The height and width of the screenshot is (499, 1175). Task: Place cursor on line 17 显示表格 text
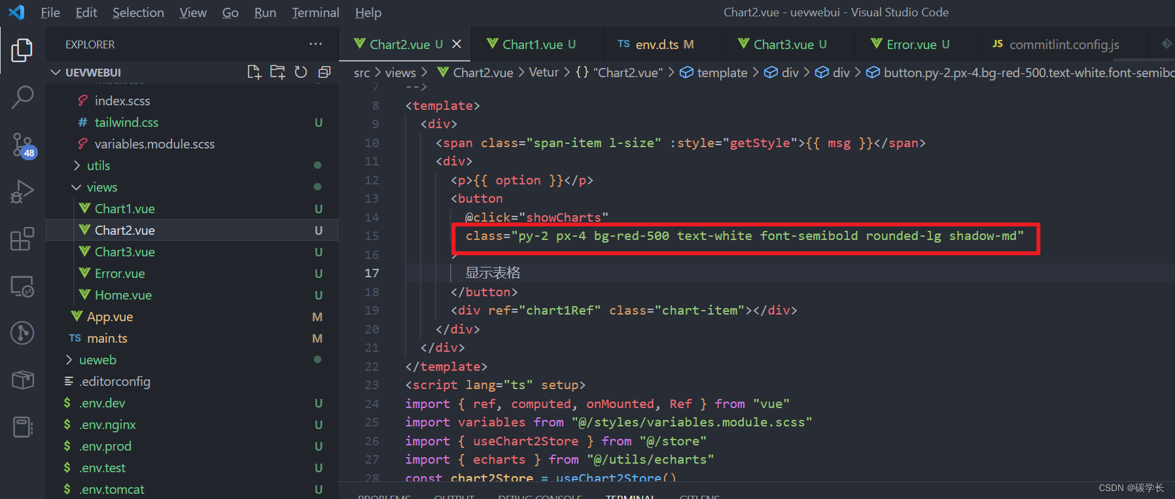tap(493, 273)
